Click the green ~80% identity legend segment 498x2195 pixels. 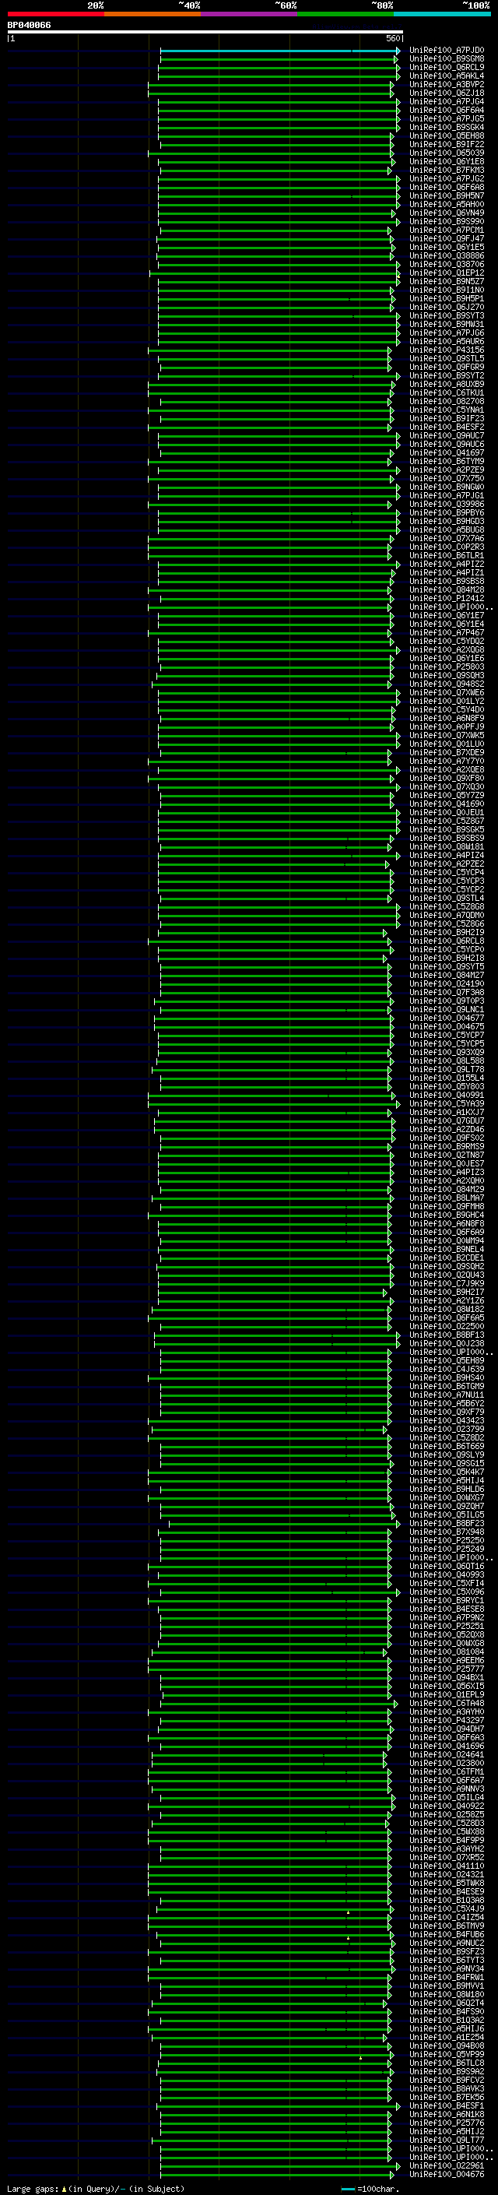click(345, 14)
